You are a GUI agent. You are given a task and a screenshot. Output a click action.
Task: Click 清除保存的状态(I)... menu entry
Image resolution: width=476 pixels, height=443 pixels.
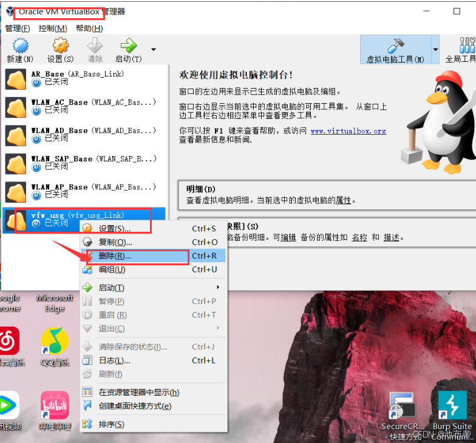pos(153,347)
